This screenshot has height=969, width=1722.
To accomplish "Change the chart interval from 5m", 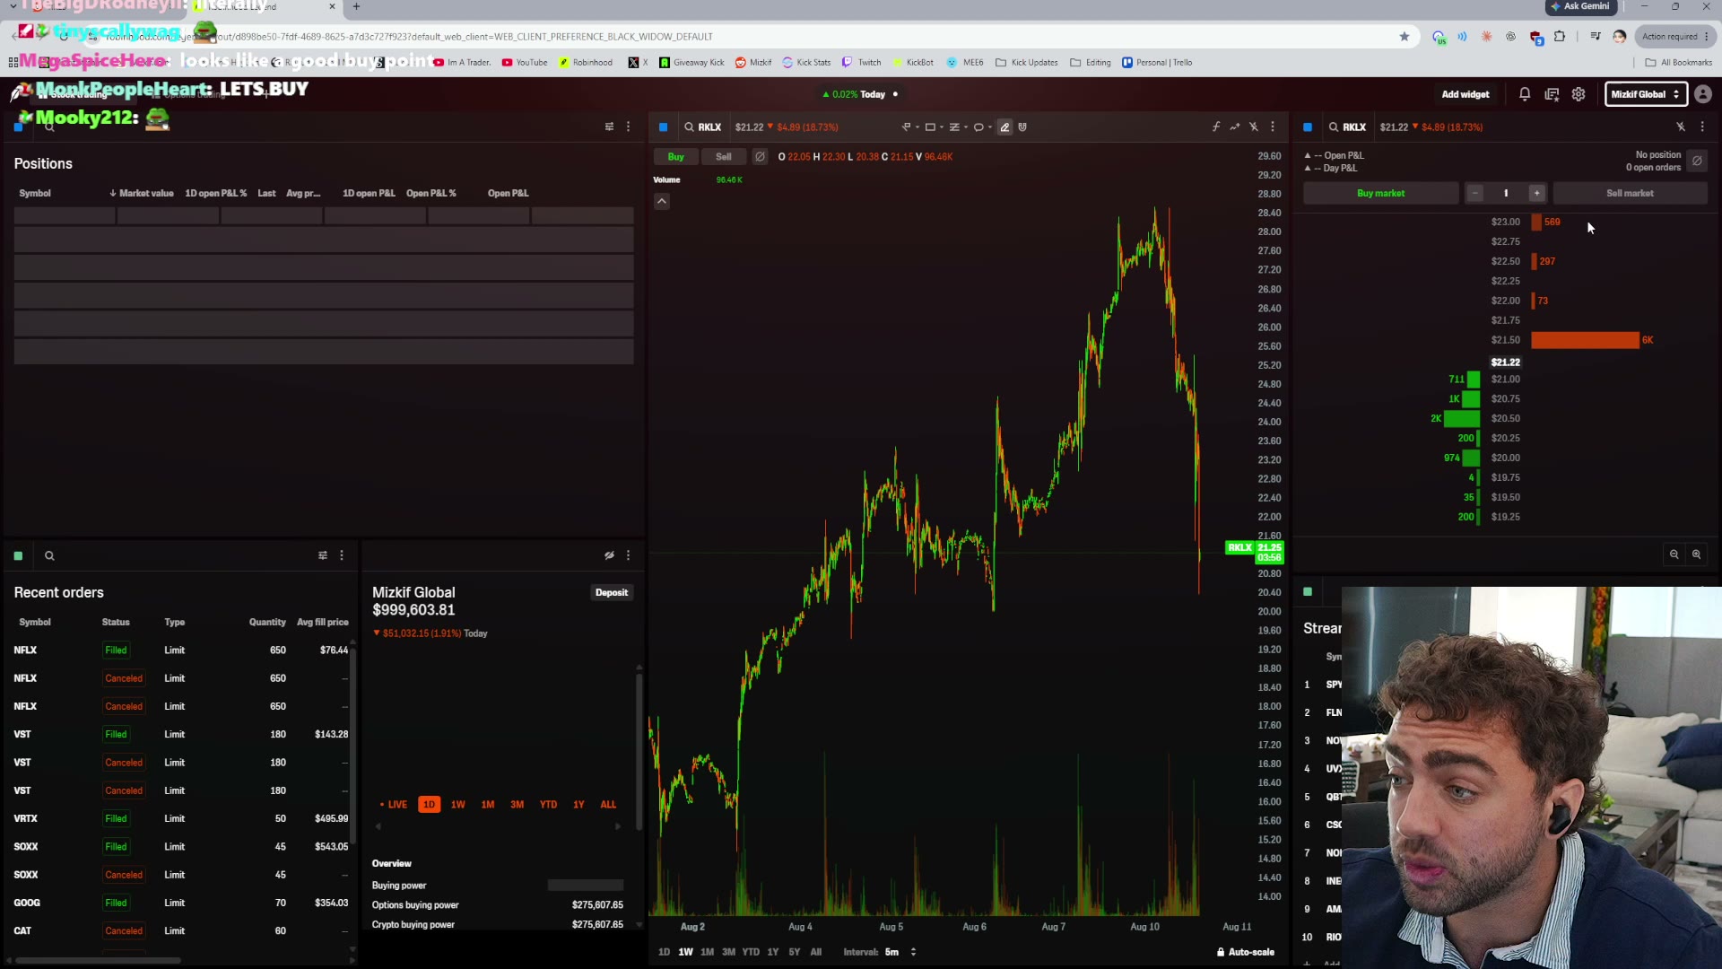I will (900, 953).
